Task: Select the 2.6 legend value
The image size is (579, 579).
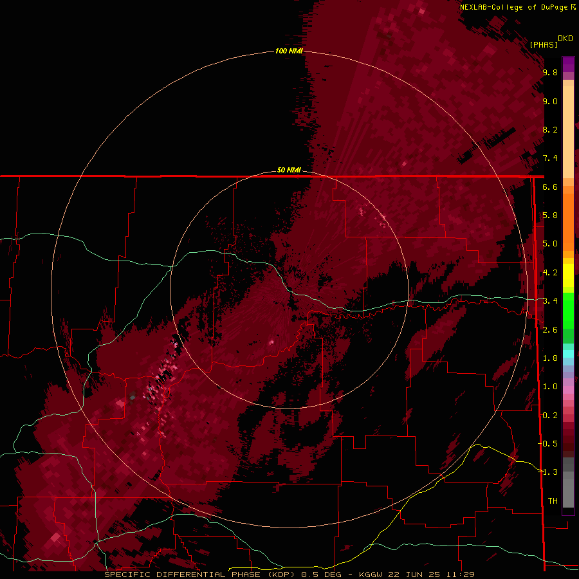Action: coord(550,330)
